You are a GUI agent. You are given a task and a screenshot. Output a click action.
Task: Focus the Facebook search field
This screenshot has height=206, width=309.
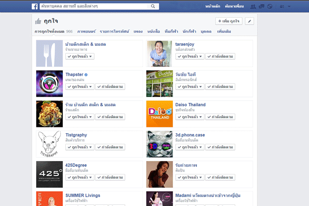click(94, 6)
